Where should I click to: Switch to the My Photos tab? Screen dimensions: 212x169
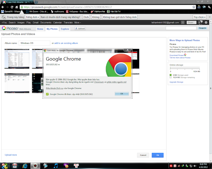click(52, 29)
